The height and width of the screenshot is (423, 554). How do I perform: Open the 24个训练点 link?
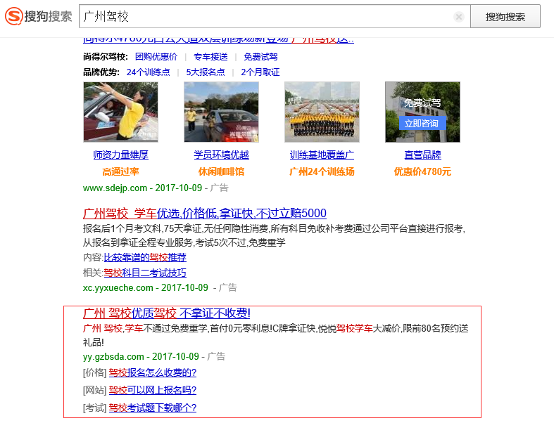click(x=148, y=72)
